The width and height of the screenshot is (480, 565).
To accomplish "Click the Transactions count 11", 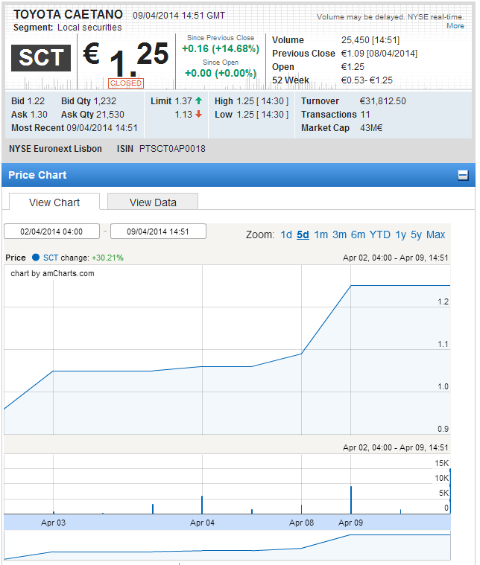I will tap(365, 114).
